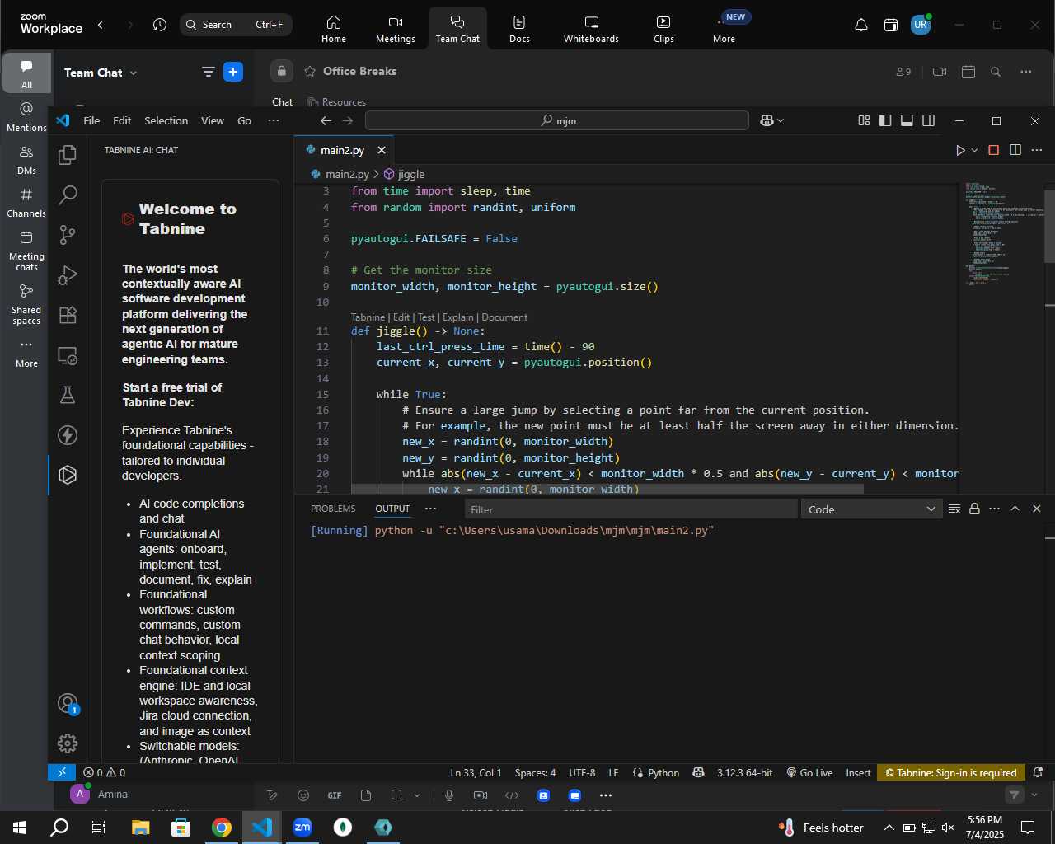Open Source Control view in VS Code
1055x844 pixels.
tap(68, 236)
